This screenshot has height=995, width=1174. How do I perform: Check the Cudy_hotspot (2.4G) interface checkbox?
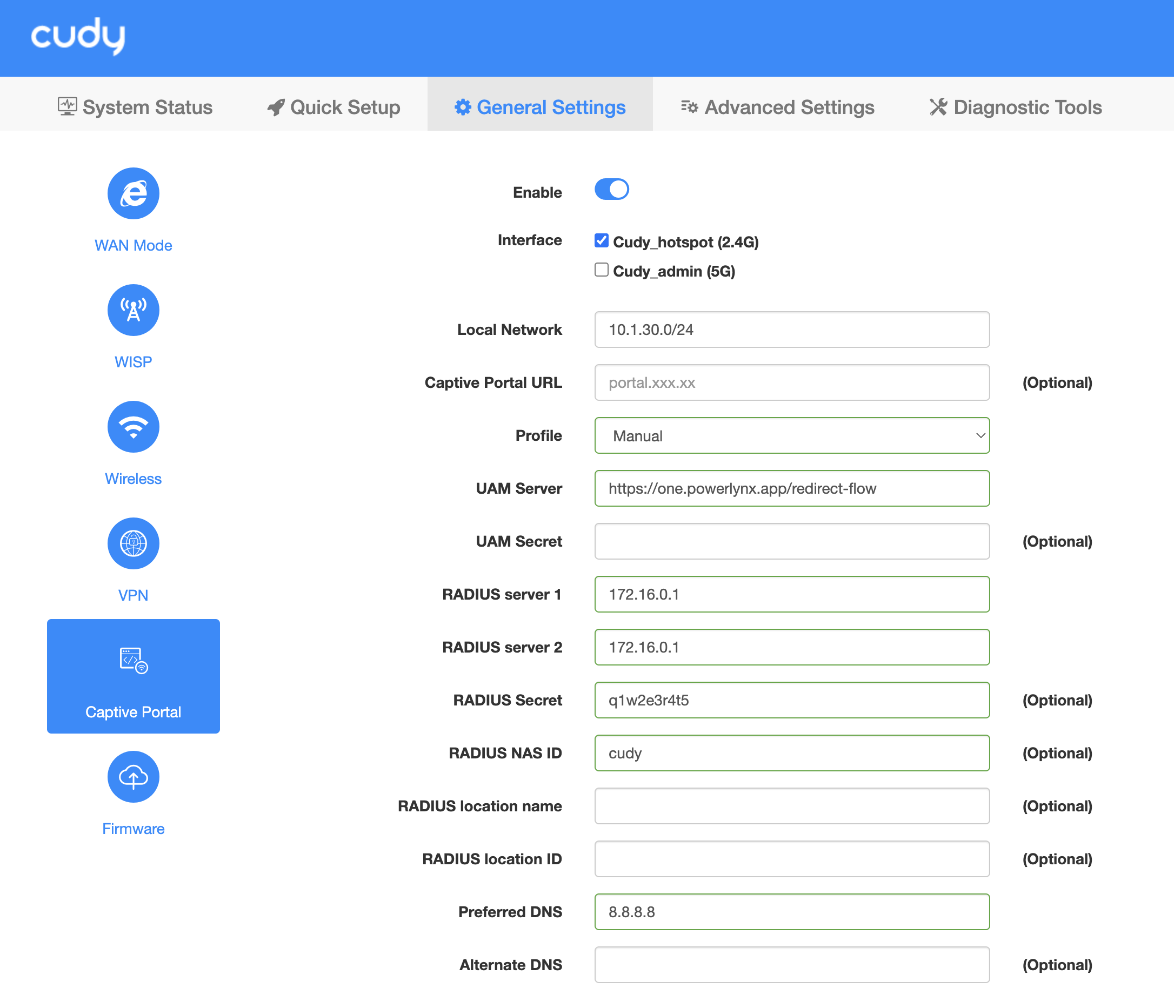tap(601, 241)
